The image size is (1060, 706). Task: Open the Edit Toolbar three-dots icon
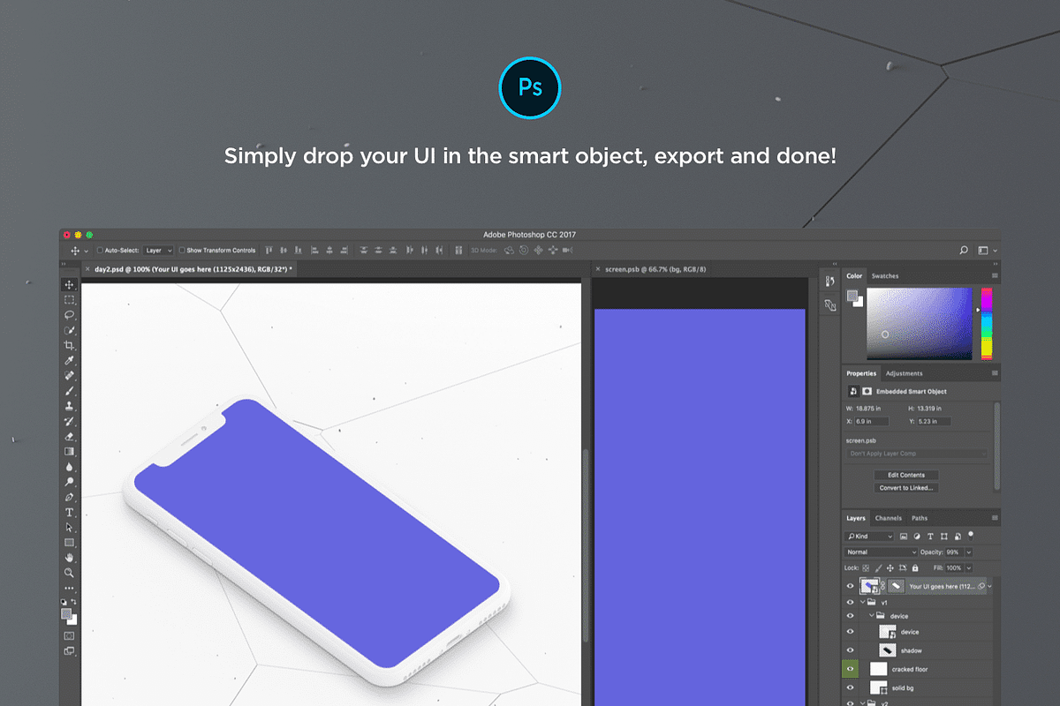coord(69,588)
